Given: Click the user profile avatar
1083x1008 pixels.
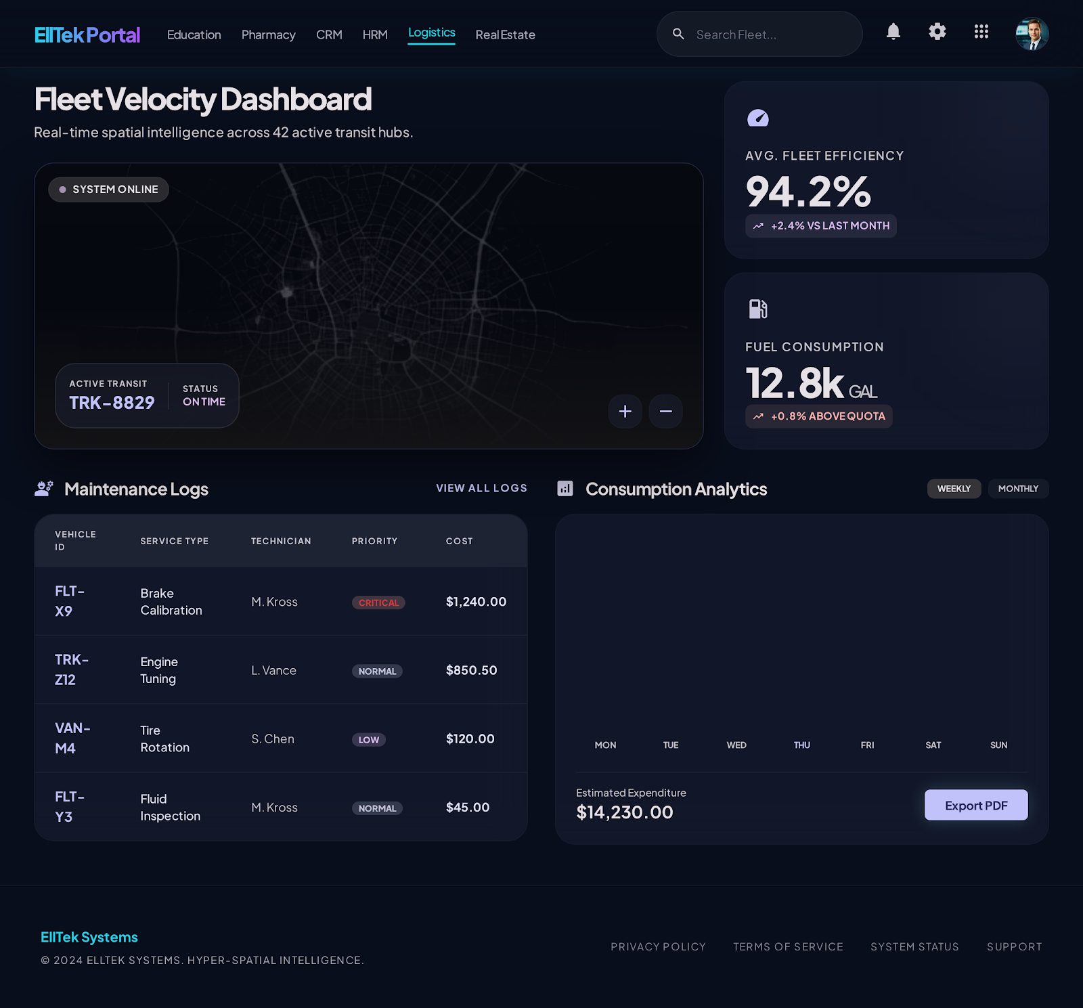Looking at the screenshot, I should click(1032, 34).
